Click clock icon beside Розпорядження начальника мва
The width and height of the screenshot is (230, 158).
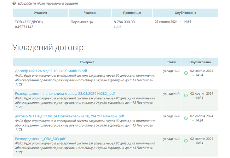(186, 96)
